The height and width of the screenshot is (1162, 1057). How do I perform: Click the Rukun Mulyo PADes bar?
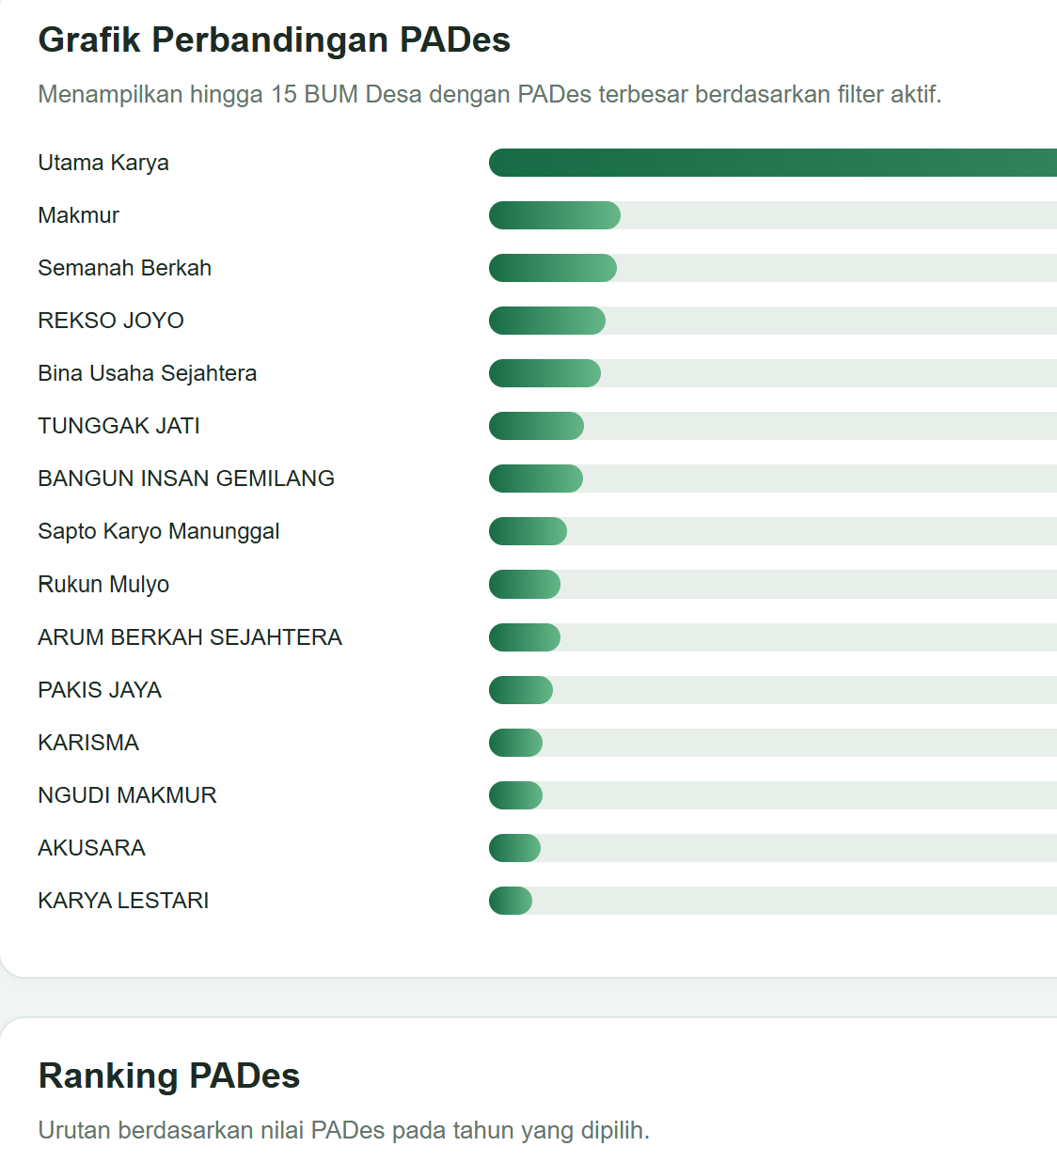pos(525,584)
